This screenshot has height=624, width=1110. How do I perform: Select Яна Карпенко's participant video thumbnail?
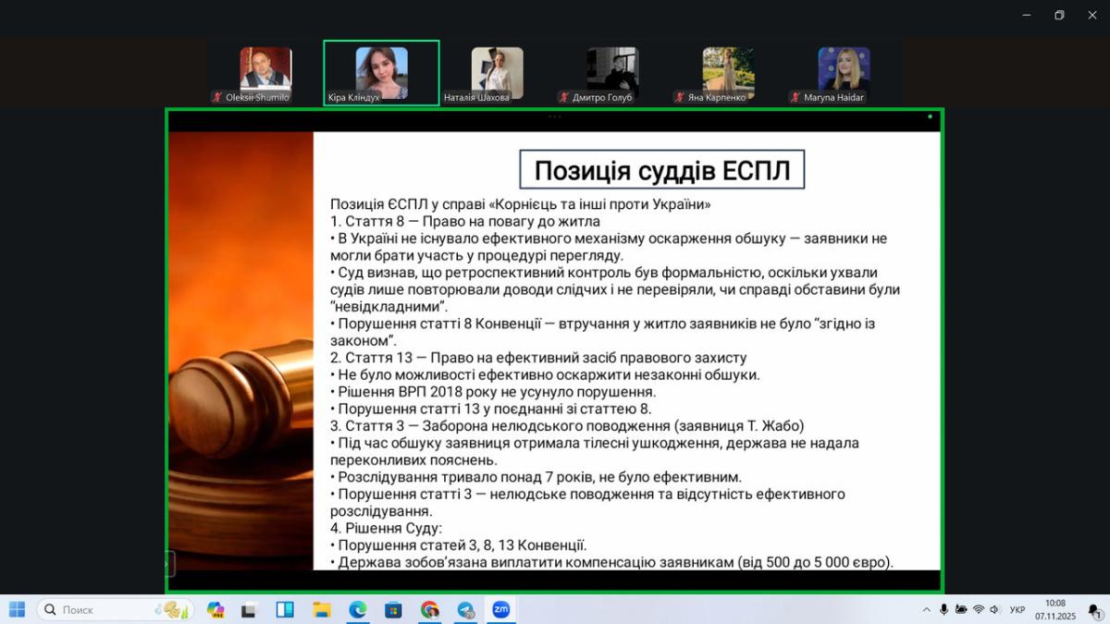click(x=728, y=74)
